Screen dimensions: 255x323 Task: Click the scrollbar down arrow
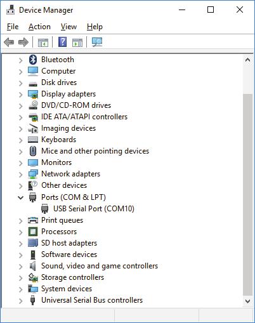(247, 301)
